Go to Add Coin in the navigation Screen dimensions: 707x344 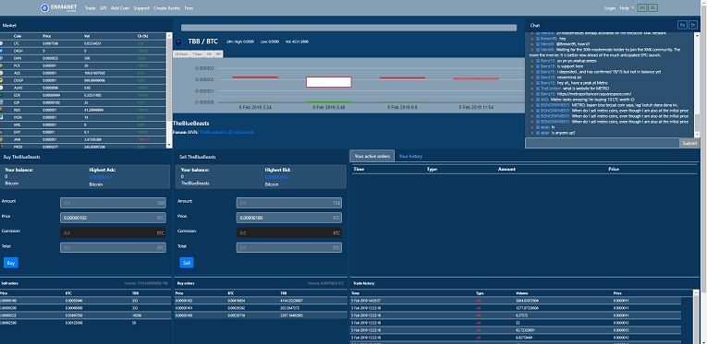coord(120,8)
